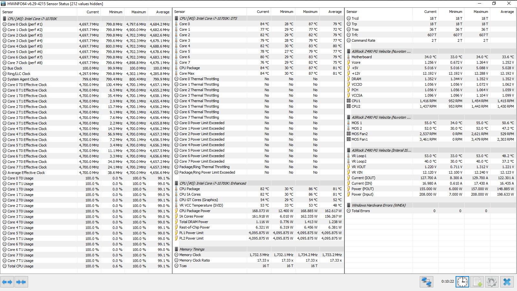The image size is (517, 291).
Task: Start logging with the sheet-plus icon
Action: [477, 282]
